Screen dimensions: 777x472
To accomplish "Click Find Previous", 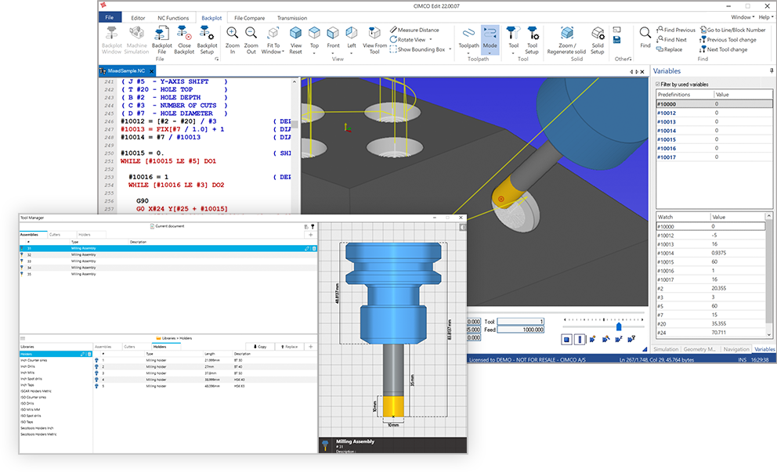I will (x=676, y=30).
